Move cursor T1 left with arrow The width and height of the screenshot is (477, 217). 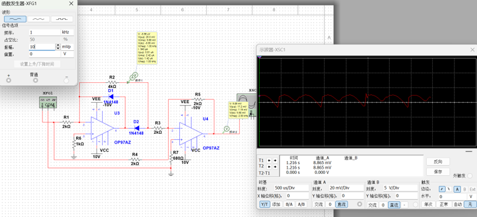269,160
